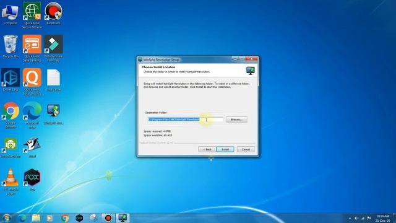Open Google Chrome from the taskbar

[65, 218]
